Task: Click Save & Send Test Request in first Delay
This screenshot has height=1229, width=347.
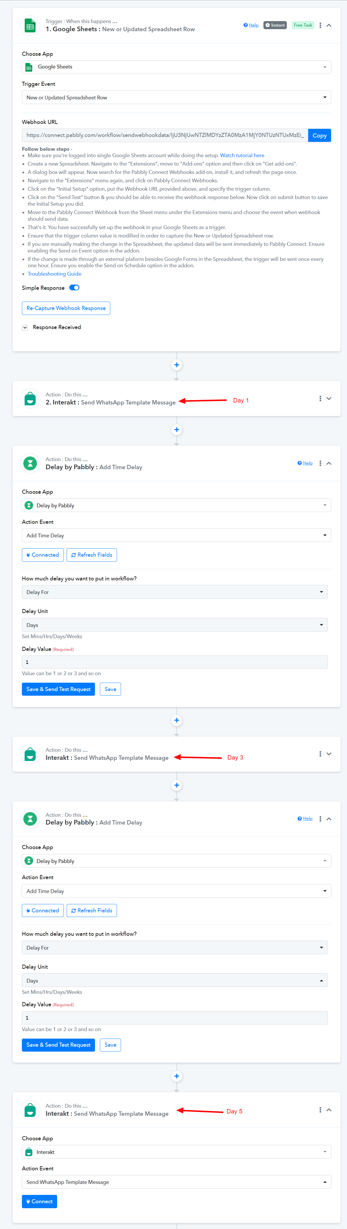Action: click(58, 689)
